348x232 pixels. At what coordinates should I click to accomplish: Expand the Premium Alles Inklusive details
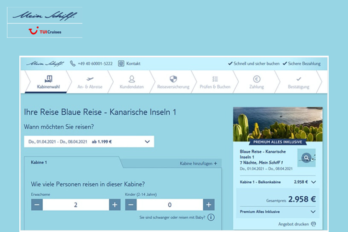pyautogui.click(x=278, y=212)
